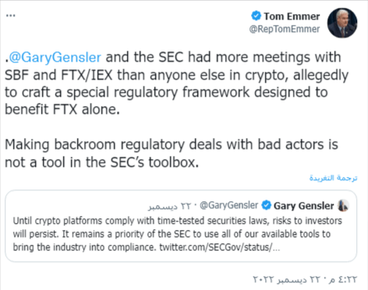Open @GaryGensler handle in quoted tweet
Viewport: 368px width, 290px height.
click(x=229, y=206)
